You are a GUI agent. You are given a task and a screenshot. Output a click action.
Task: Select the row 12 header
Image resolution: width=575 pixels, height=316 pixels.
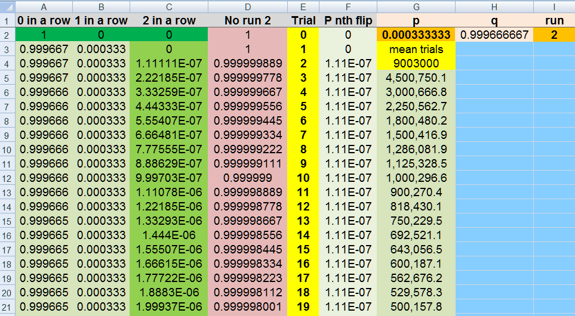click(x=7, y=178)
